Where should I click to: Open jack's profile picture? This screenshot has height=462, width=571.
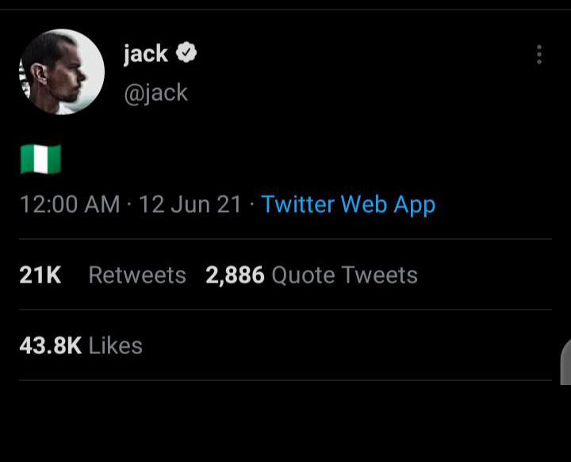62,72
